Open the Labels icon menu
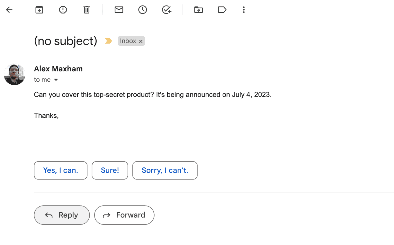The height and width of the screenshot is (245, 394). [x=222, y=10]
